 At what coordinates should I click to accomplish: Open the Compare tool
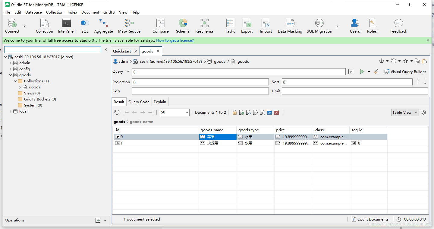pyautogui.click(x=161, y=26)
